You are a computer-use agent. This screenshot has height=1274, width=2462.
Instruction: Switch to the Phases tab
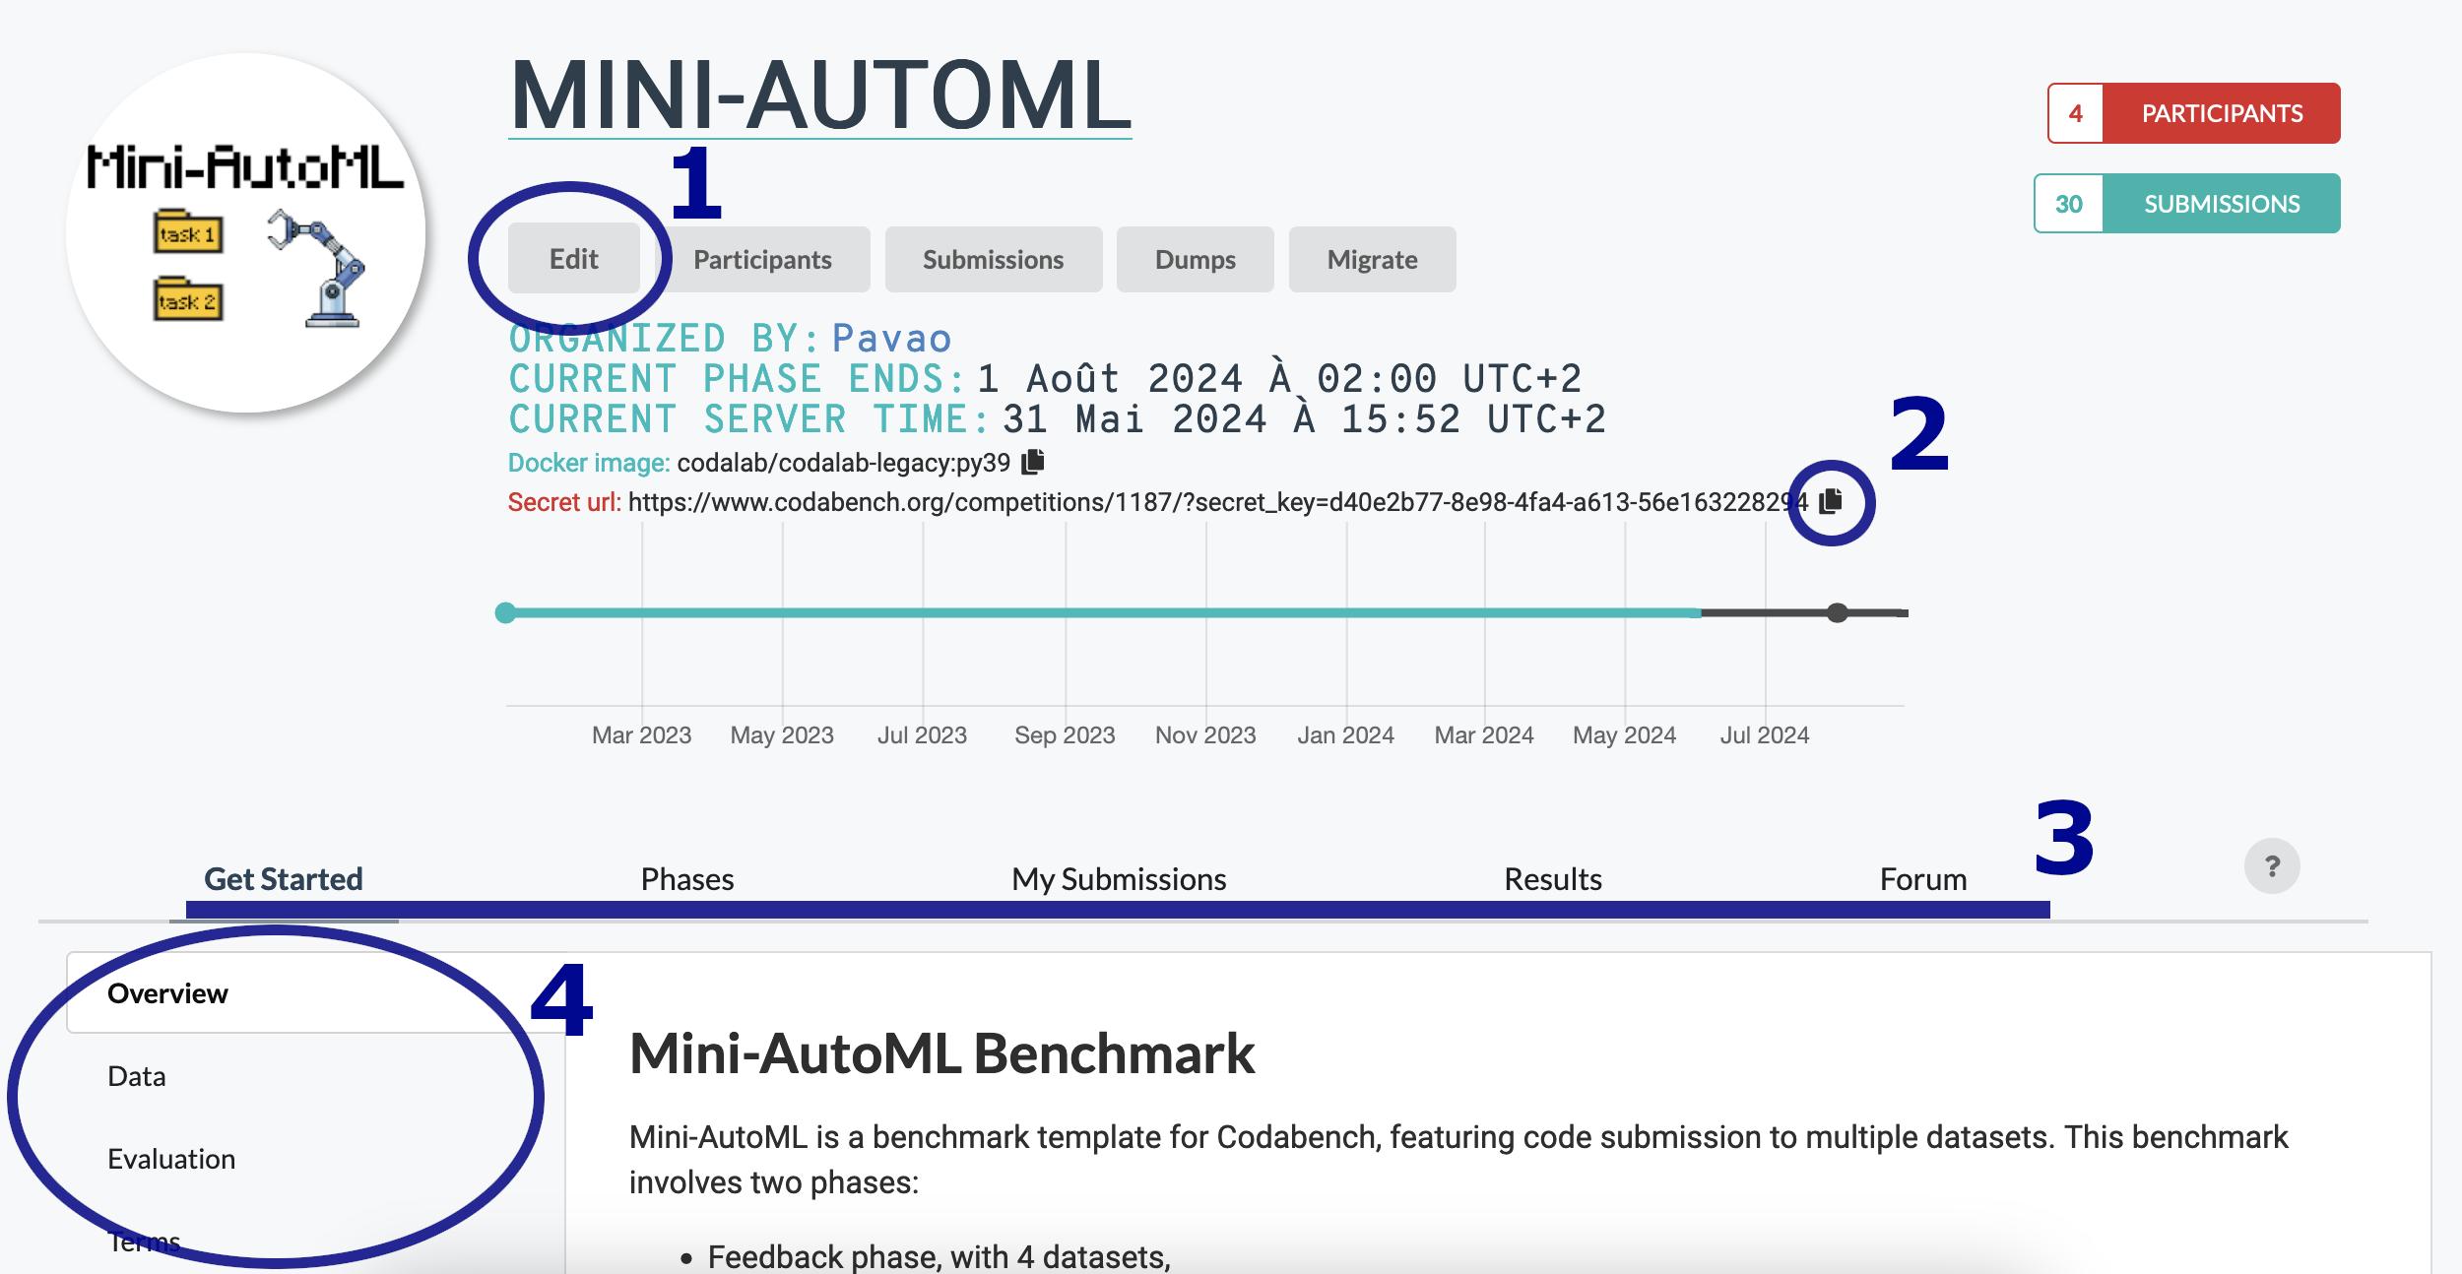686,878
